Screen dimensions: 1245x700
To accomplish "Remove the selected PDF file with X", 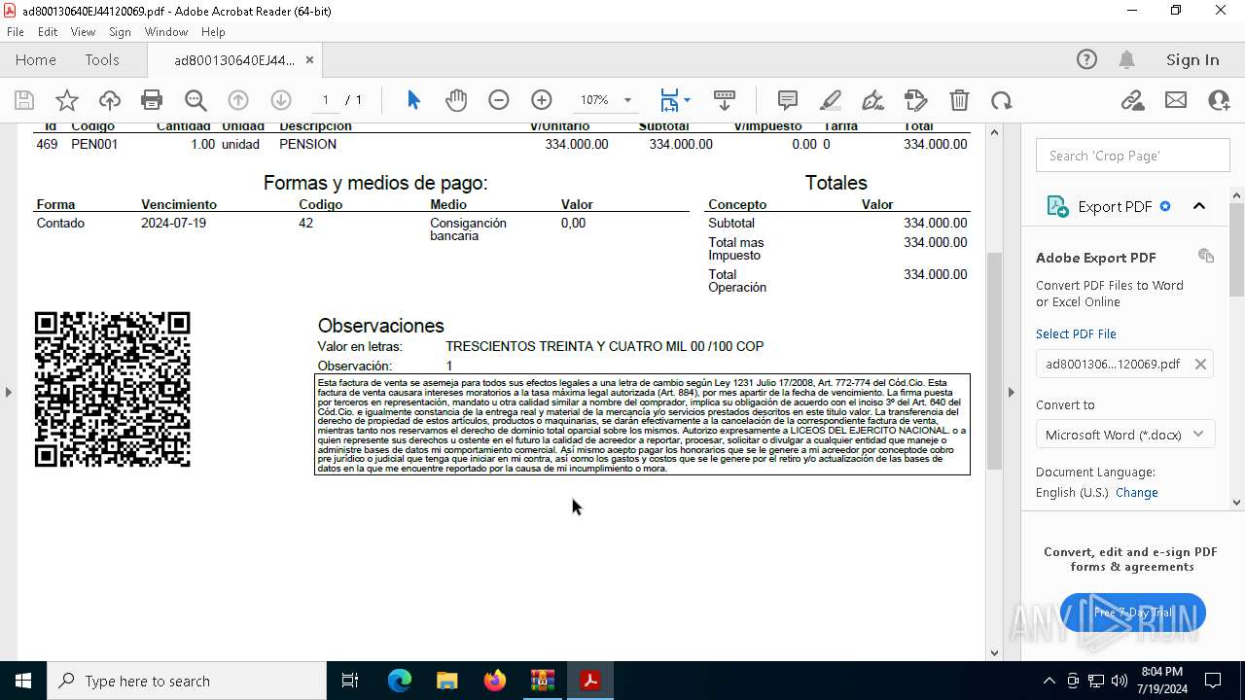I will tap(1200, 364).
